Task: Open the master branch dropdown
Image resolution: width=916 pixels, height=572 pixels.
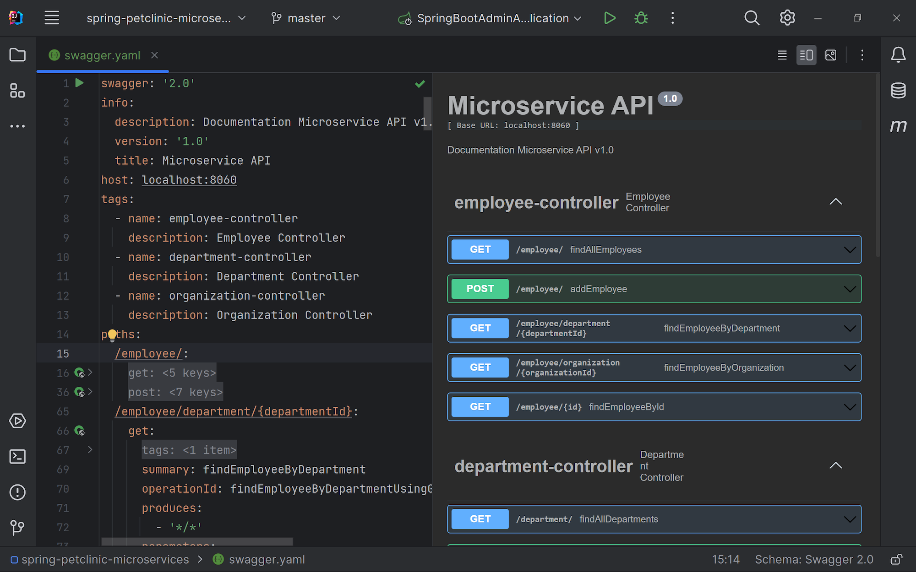Action: point(306,18)
